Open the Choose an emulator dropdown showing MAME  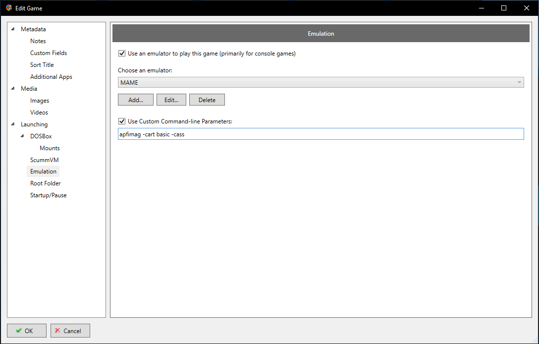[x=321, y=82]
